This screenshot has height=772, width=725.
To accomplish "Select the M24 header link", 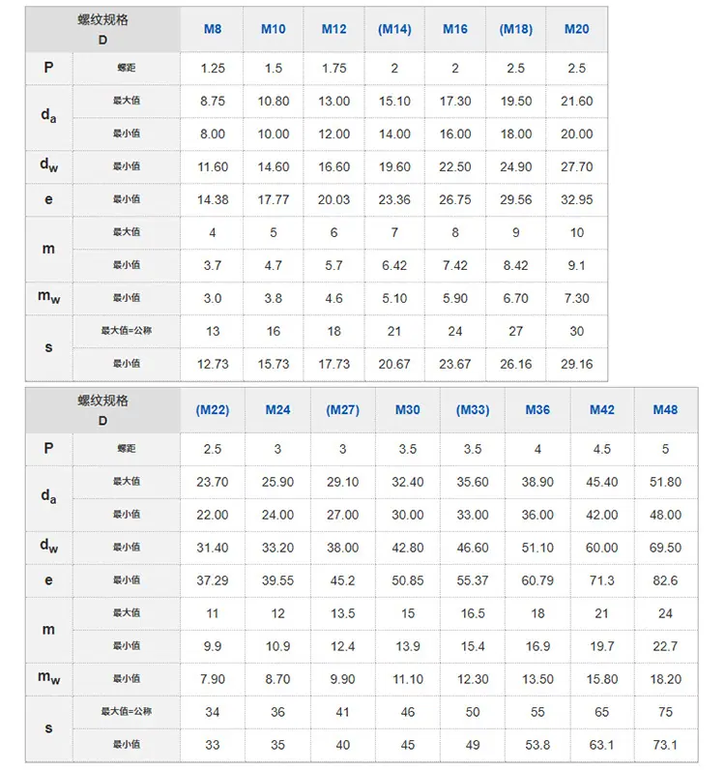I will [x=277, y=410].
